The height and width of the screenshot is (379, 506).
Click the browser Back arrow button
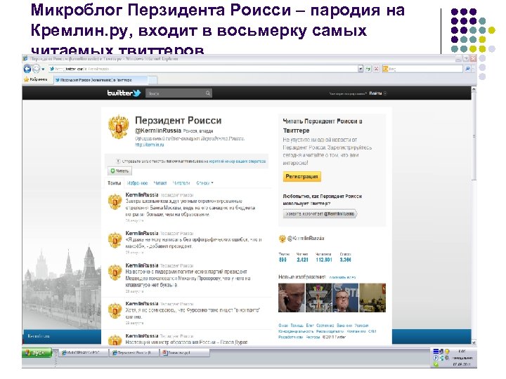27,69
